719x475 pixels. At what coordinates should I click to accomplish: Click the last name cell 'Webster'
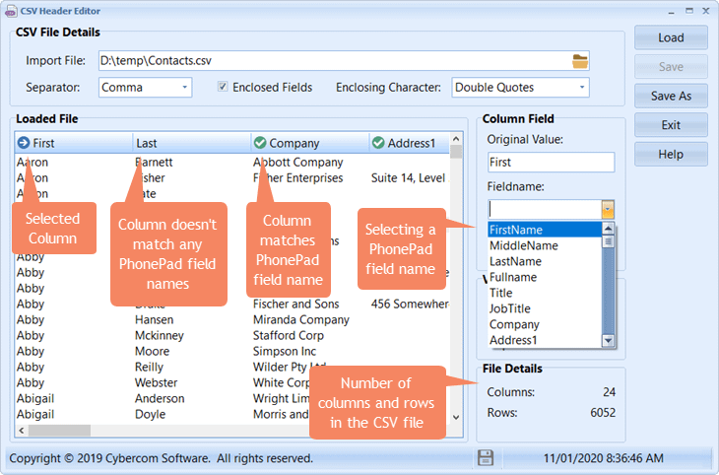[x=156, y=382]
